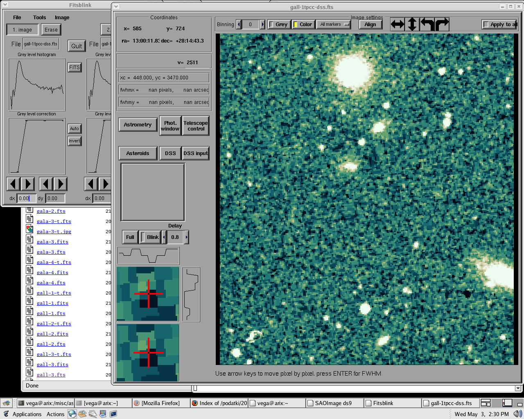Open the Image menu in Fitsblink
Viewport: 524px width, 419px height.
point(62,18)
